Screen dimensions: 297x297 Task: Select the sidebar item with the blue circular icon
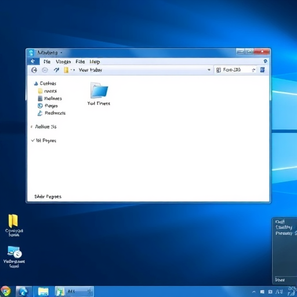48,106
